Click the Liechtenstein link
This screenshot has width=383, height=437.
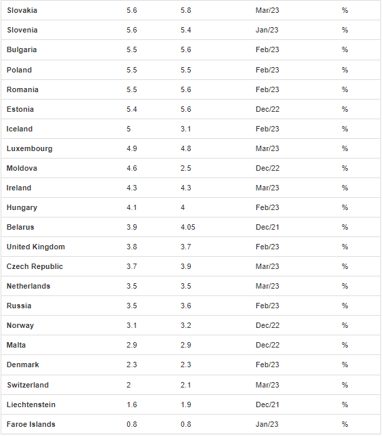click(31, 404)
